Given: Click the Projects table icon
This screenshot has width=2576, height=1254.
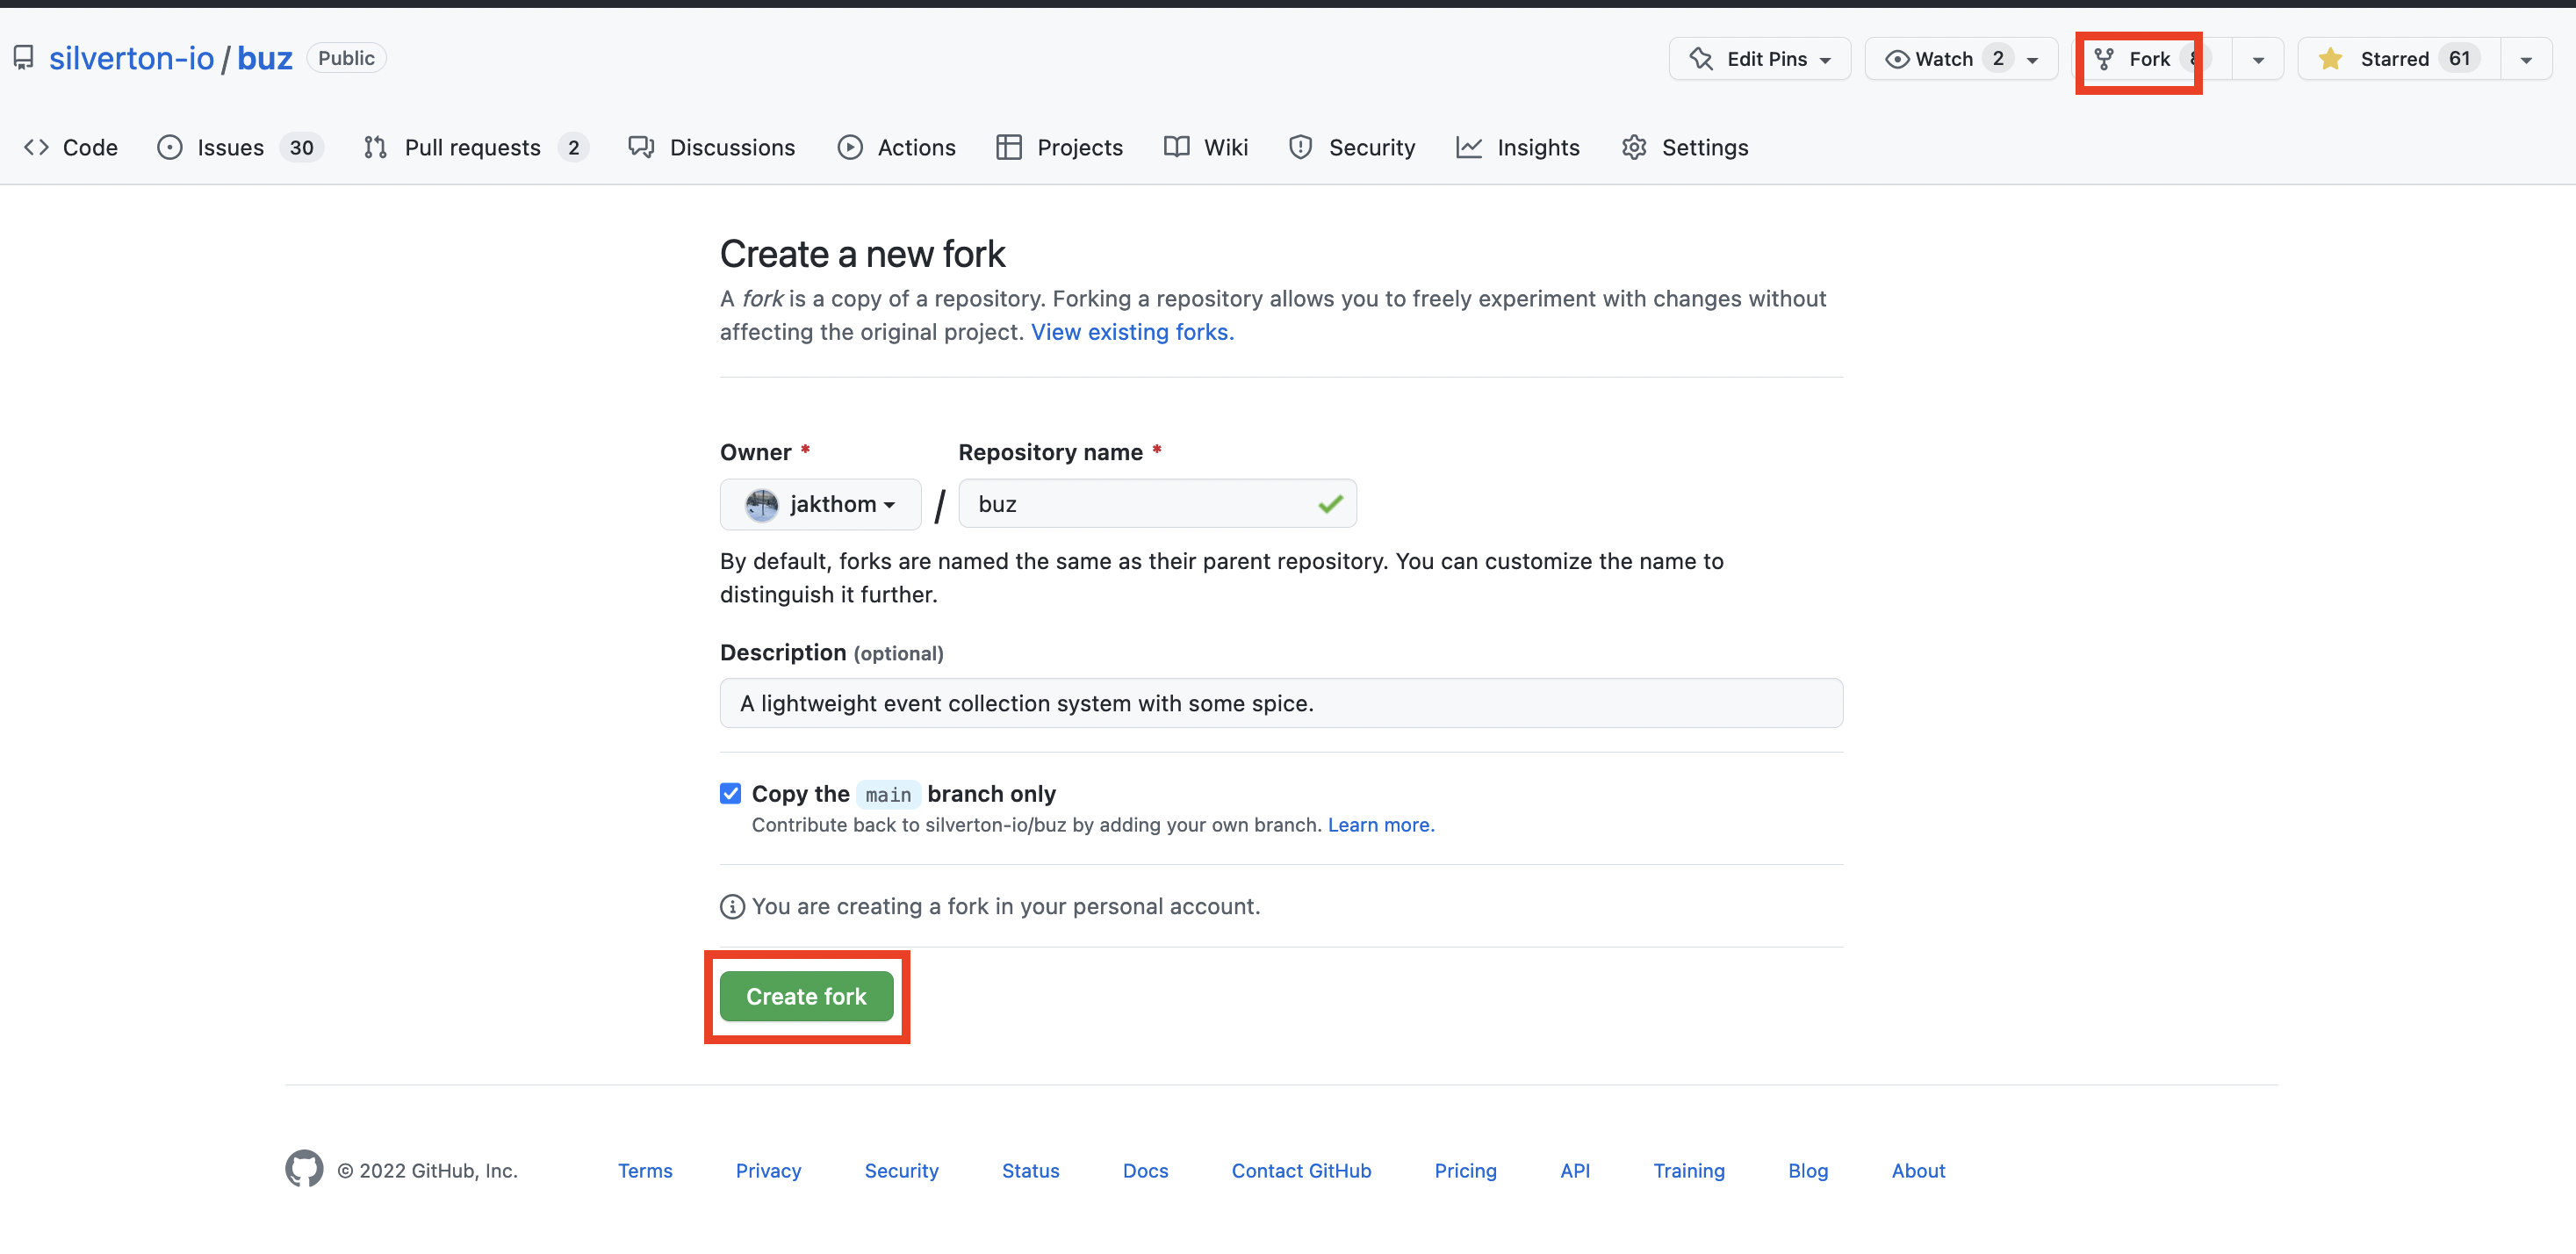Looking at the screenshot, I should tap(1009, 147).
